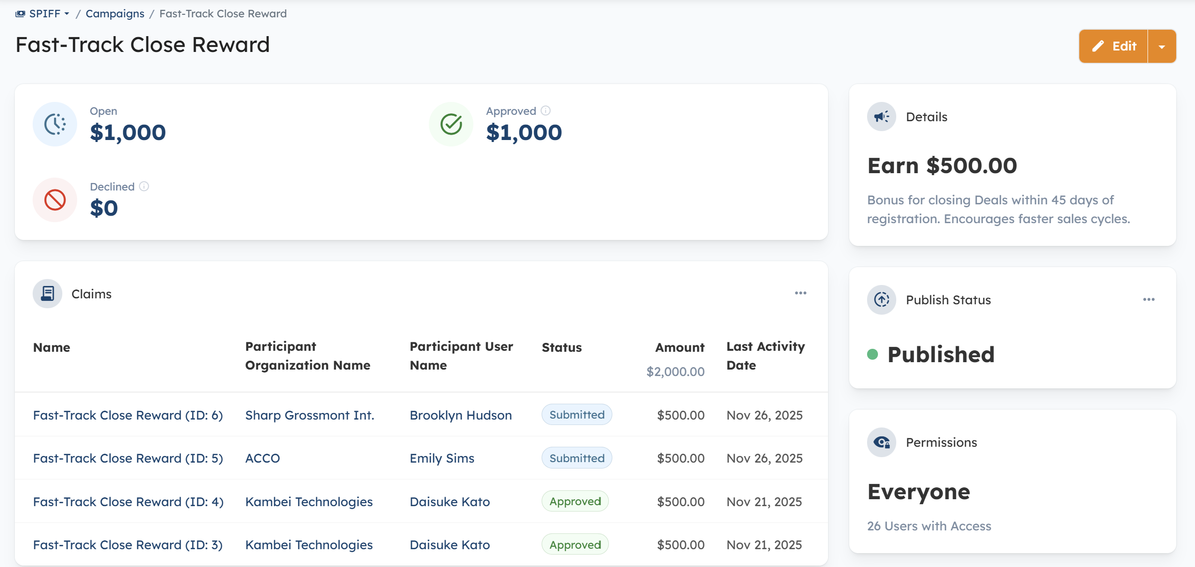Click the info icon beside Approved
Viewport: 1195px width, 567px height.
[546, 111]
